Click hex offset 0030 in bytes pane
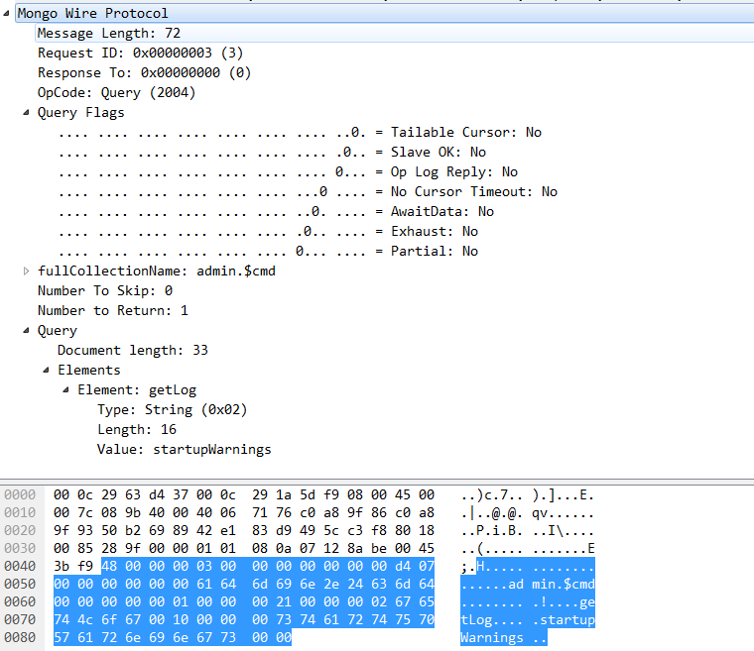 coord(20,548)
